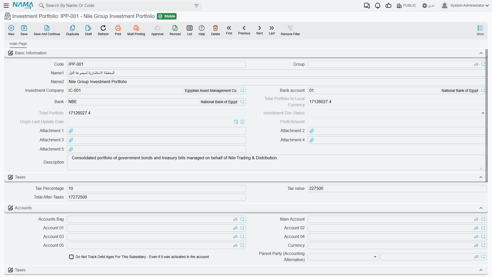Mark record as Revised
Viewport: 492px width, 277px height.
175,30
